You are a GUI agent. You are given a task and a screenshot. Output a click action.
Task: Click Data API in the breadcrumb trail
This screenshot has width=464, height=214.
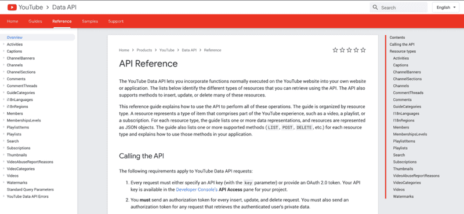189,50
